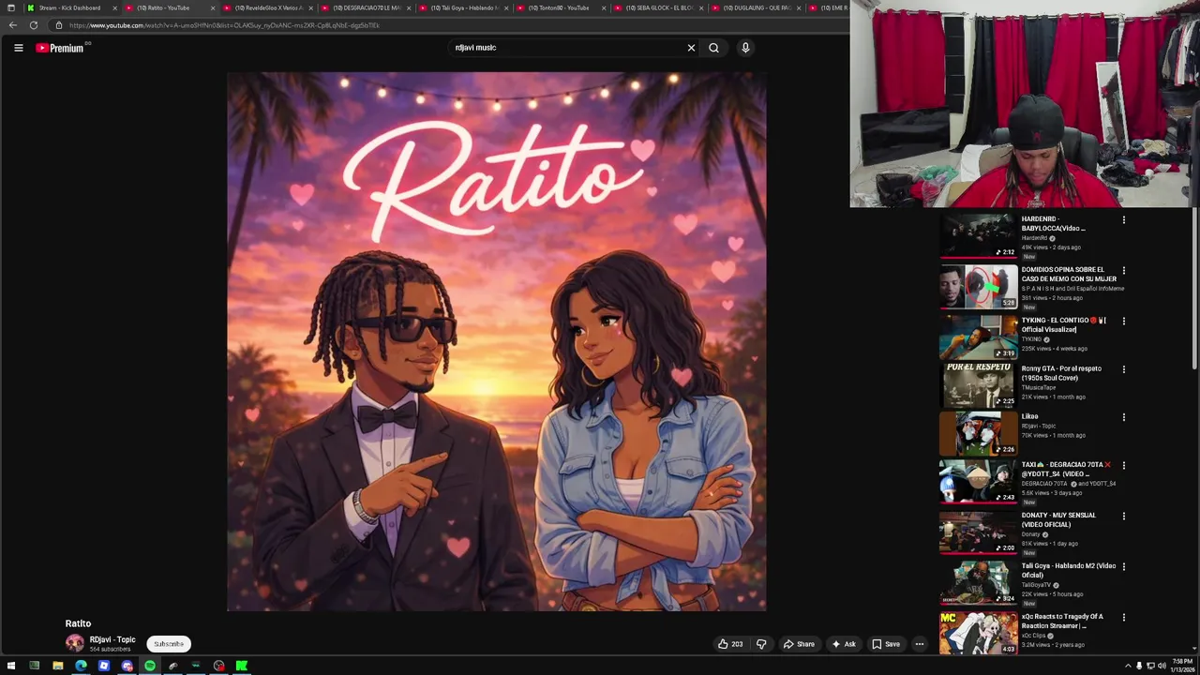Go to the YouTube Premium home logo
This screenshot has height=675, width=1200.
click(60, 48)
